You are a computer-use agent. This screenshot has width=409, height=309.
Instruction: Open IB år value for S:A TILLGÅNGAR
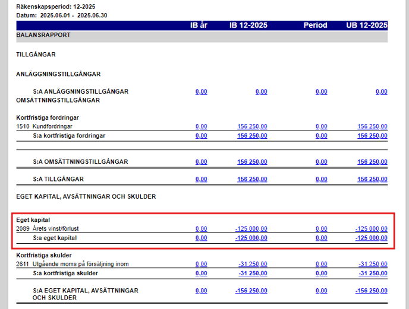tap(201, 179)
